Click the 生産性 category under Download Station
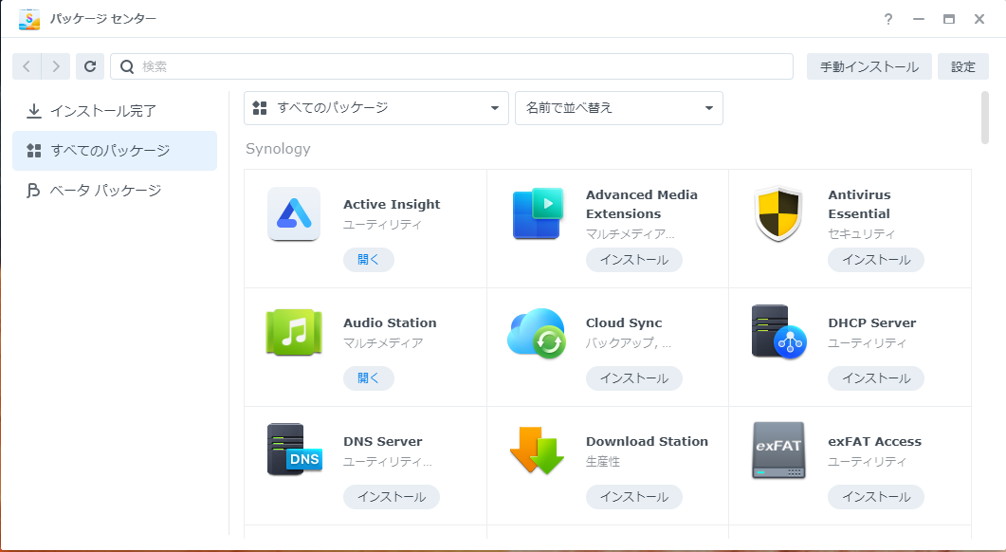 tap(602, 462)
